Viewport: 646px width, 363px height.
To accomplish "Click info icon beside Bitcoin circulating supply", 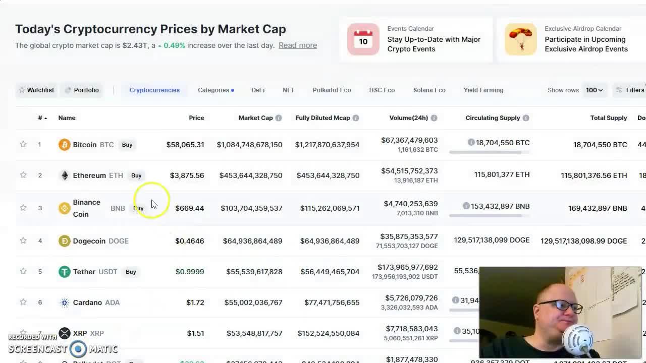I will pos(471,143).
